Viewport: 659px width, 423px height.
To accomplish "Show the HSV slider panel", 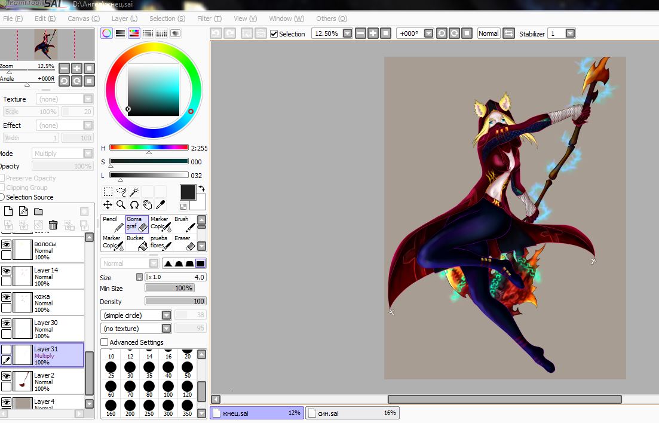I will 134,33.
